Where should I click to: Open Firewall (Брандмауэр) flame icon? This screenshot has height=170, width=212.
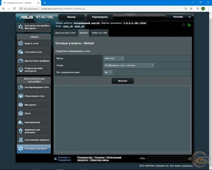[x=21, y=122]
